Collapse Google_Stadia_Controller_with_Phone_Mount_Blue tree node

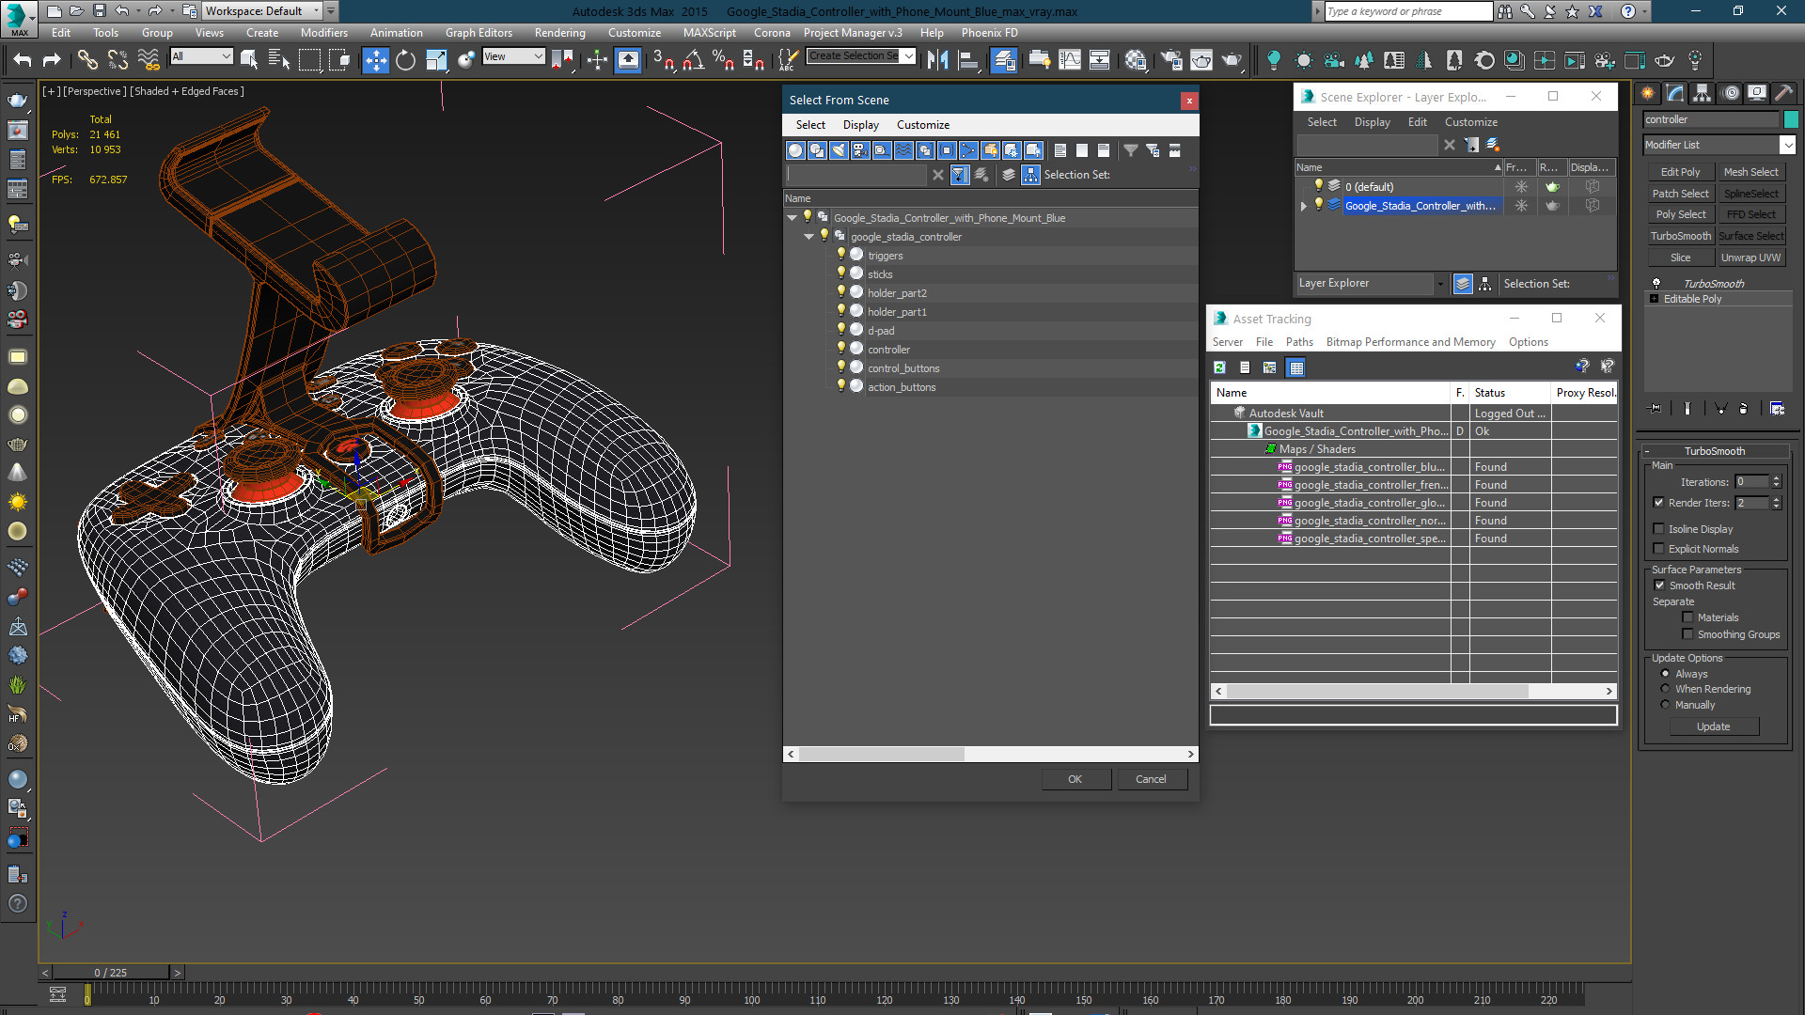point(792,218)
